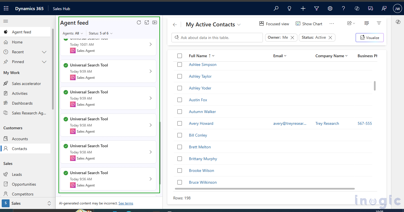
Task: Check the select-all contacts checkbox
Action: (180, 56)
